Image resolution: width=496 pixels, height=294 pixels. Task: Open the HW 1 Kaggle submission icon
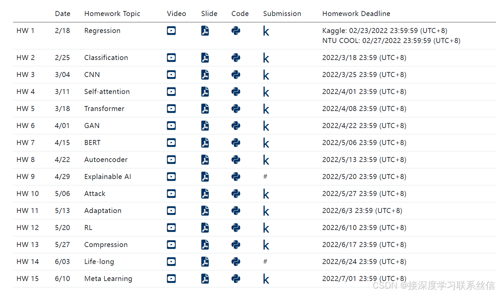pos(266,31)
